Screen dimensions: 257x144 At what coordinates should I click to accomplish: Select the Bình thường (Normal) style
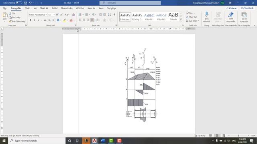click(x=125, y=17)
